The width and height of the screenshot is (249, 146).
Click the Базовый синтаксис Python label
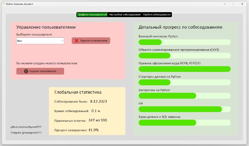(158, 36)
